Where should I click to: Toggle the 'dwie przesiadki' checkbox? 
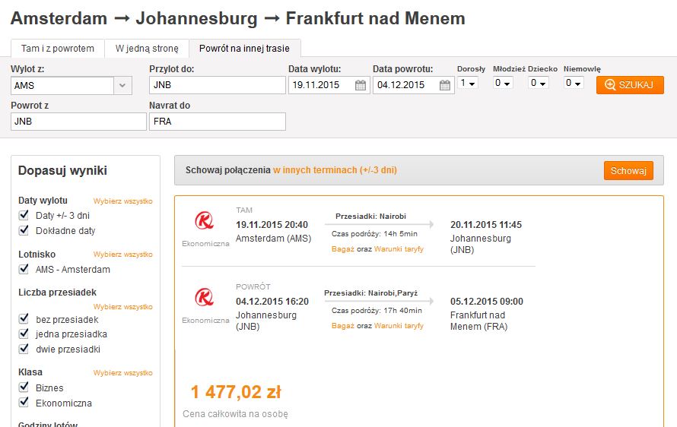click(24, 349)
